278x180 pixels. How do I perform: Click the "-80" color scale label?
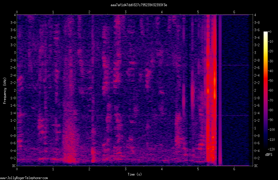click(x=270, y=110)
